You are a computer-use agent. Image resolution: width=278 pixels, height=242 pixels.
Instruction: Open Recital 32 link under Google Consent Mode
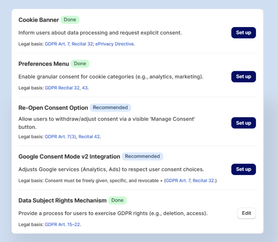203,181
